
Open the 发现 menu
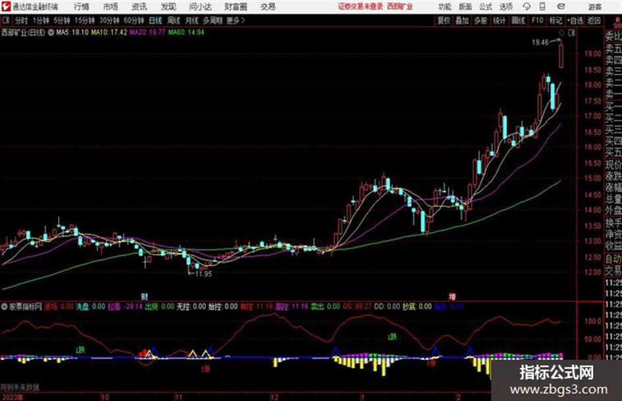pyautogui.click(x=168, y=7)
